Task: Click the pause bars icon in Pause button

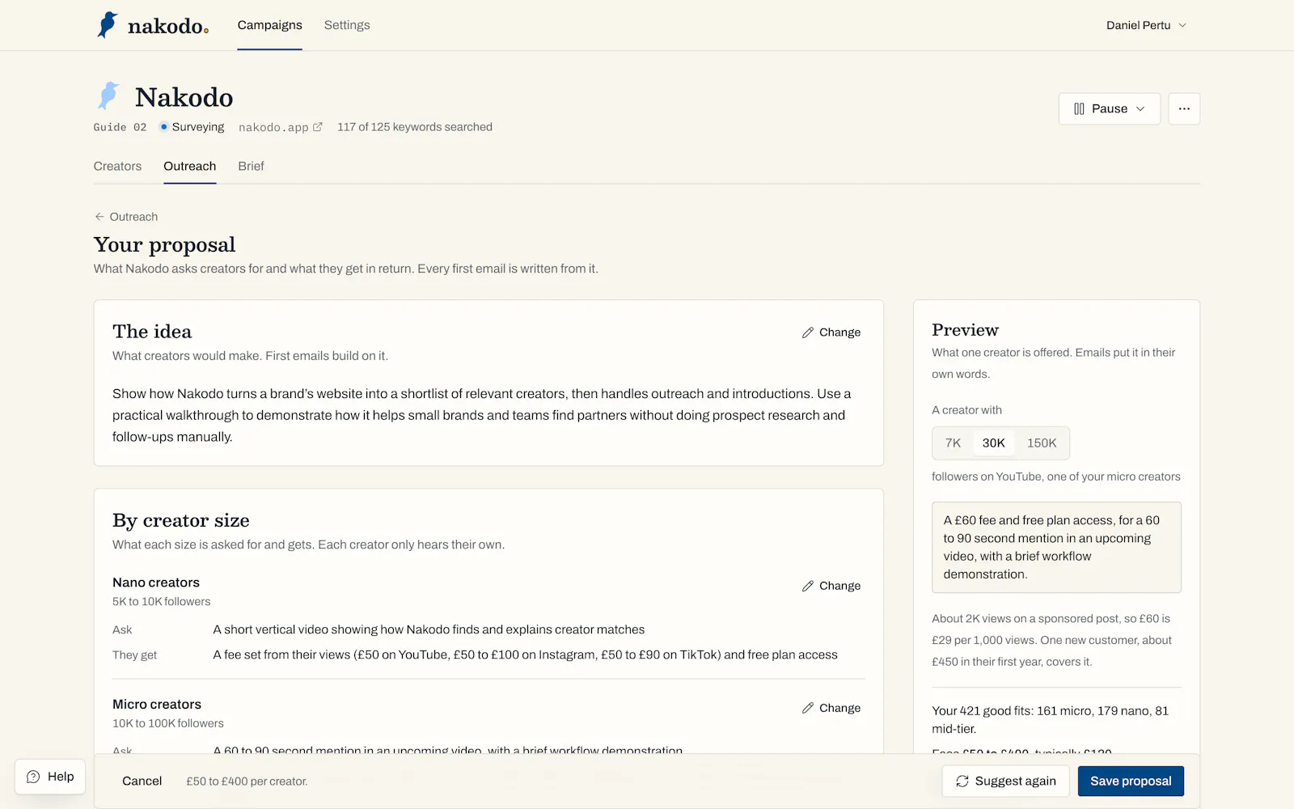Action: click(1079, 108)
